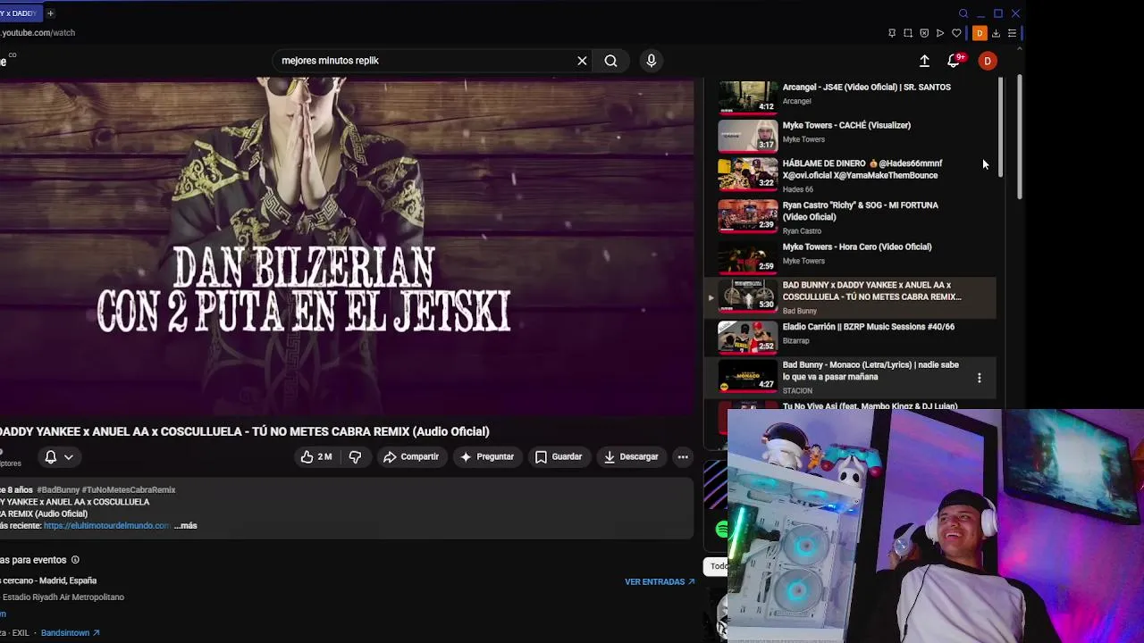Click the search magnifier button
This screenshot has width=1144, height=643.
(610, 61)
